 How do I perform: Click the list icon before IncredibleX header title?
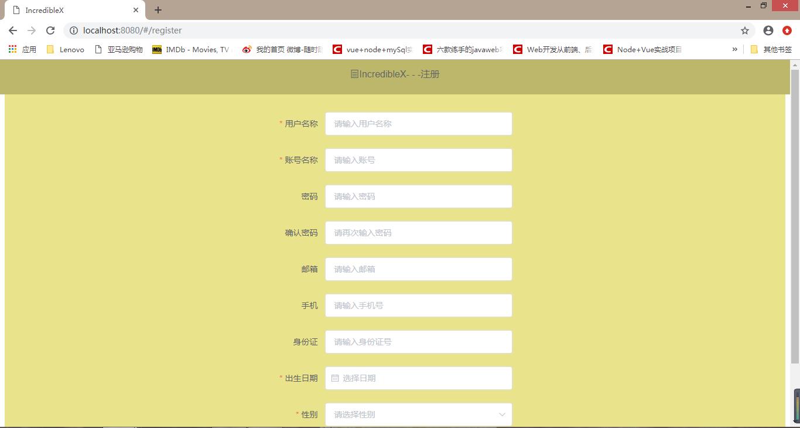tap(354, 74)
